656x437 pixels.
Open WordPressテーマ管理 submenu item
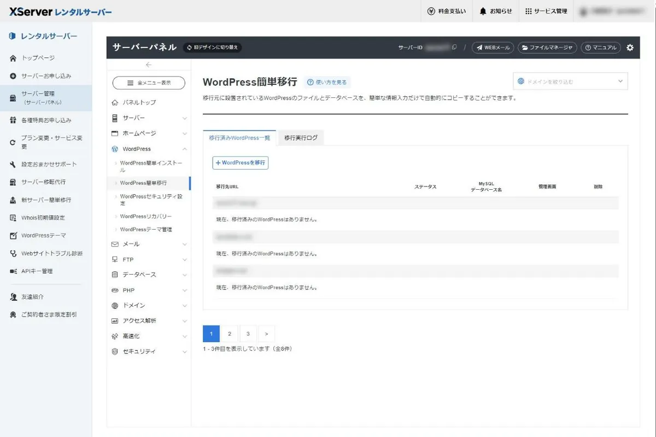click(x=149, y=230)
